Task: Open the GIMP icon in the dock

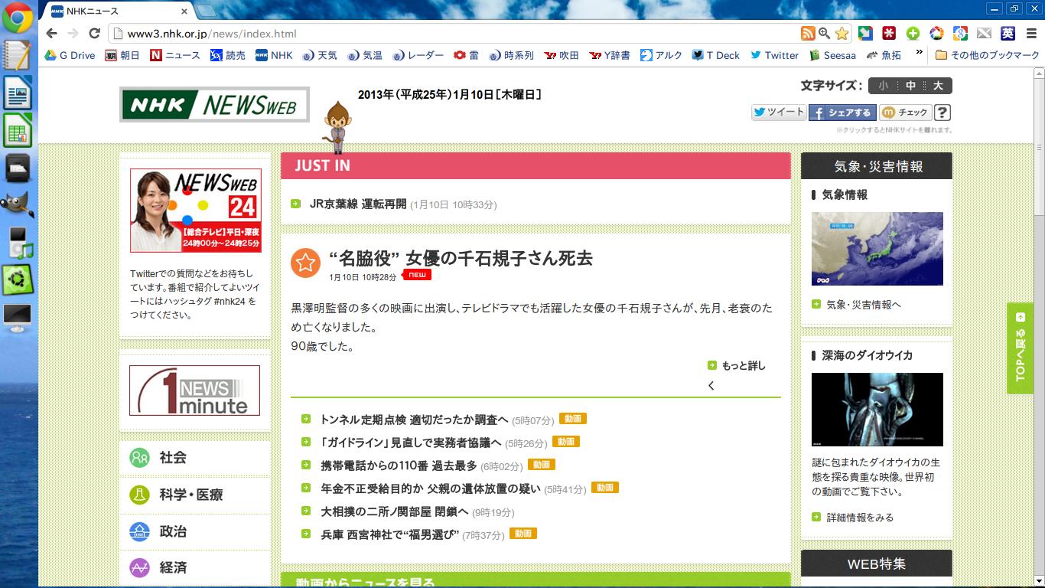Action: (17, 204)
